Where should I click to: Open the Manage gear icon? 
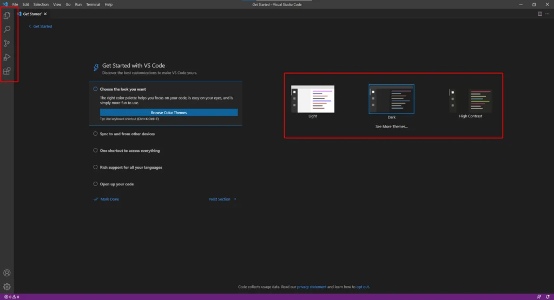(x=7, y=286)
